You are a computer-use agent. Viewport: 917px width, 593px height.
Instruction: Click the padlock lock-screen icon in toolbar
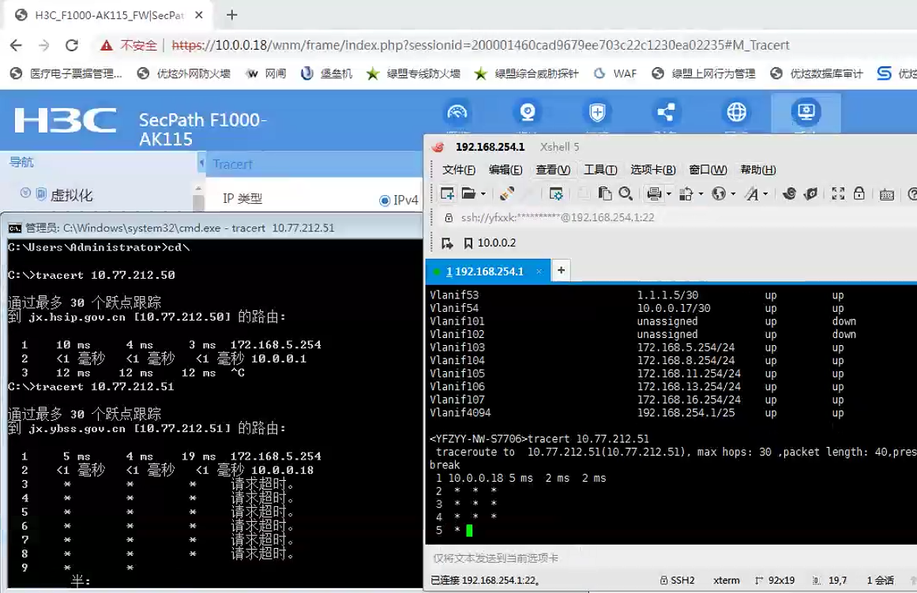[x=859, y=193]
